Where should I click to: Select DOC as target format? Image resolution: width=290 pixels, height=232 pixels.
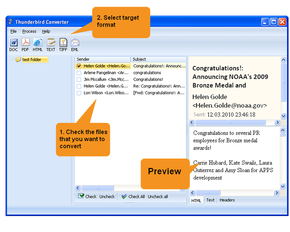coord(13,43)
